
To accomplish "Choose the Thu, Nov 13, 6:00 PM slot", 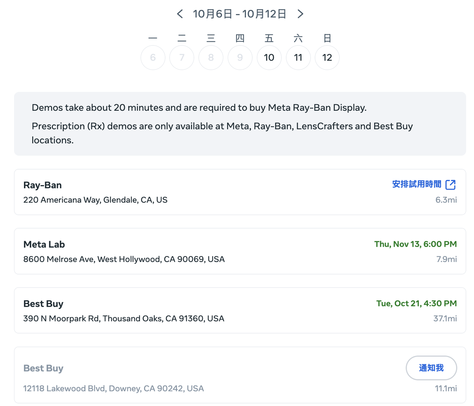I will (415, 244).
